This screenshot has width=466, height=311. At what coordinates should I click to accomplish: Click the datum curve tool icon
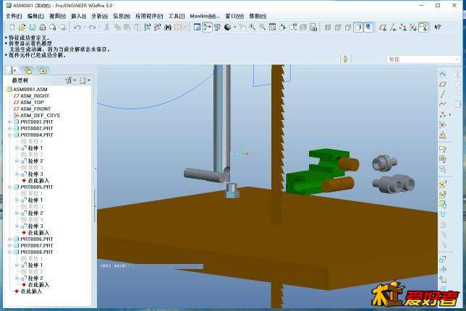coord(443,103)
